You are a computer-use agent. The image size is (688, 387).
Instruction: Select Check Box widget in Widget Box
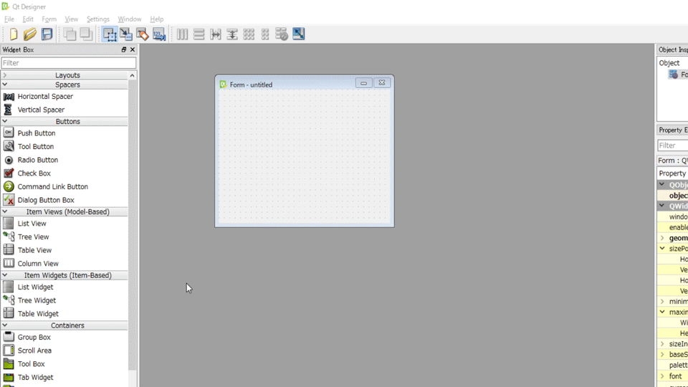coord(34,173)
